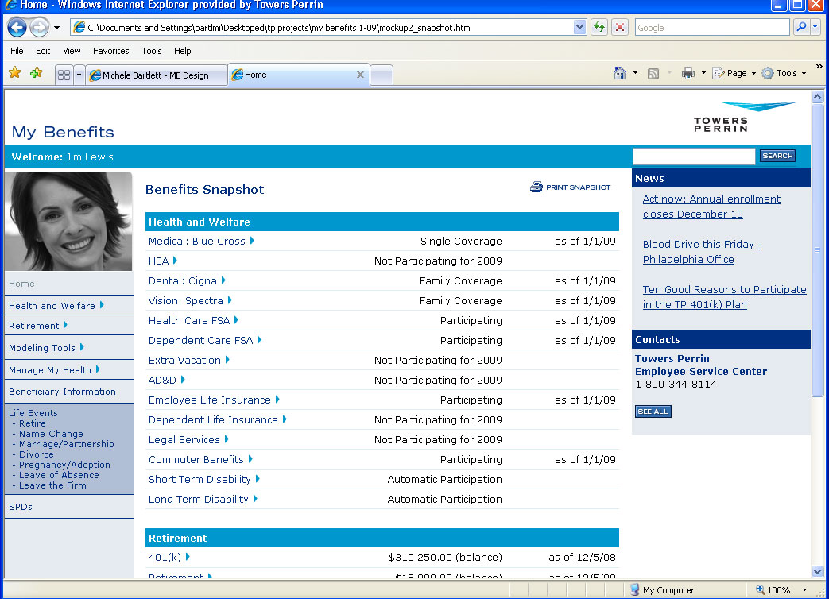
Task: Open the Edit menu
Action: click(43, 51)
